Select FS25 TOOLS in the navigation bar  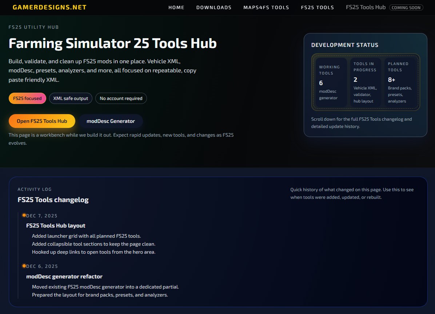click(318, 8)
